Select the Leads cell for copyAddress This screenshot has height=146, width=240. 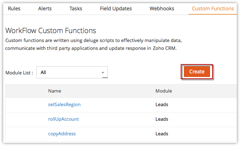[162, 134]
